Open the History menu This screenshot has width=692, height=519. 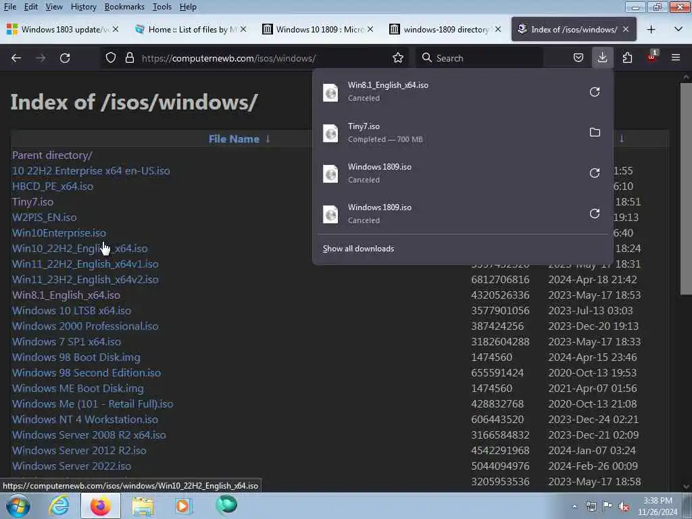tap(83, 7)
